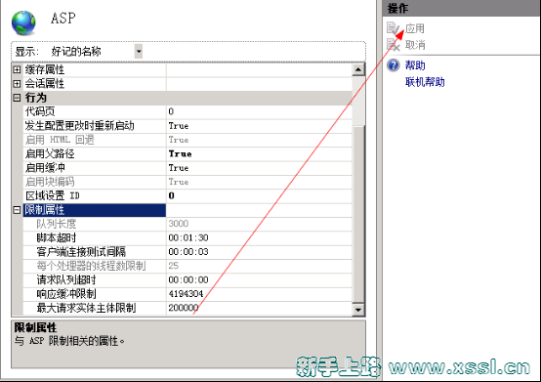Open the 显示 display name dropdown
The height and width of the screenshot is (382, 541).
(139, 52)
